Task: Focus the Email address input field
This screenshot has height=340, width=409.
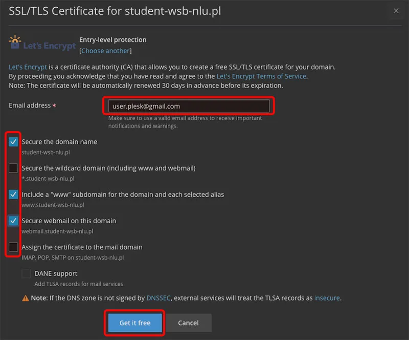Action: coord(189,106)
